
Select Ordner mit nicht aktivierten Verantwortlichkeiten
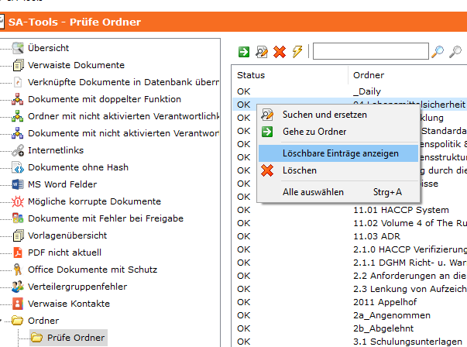pos(123,116)
